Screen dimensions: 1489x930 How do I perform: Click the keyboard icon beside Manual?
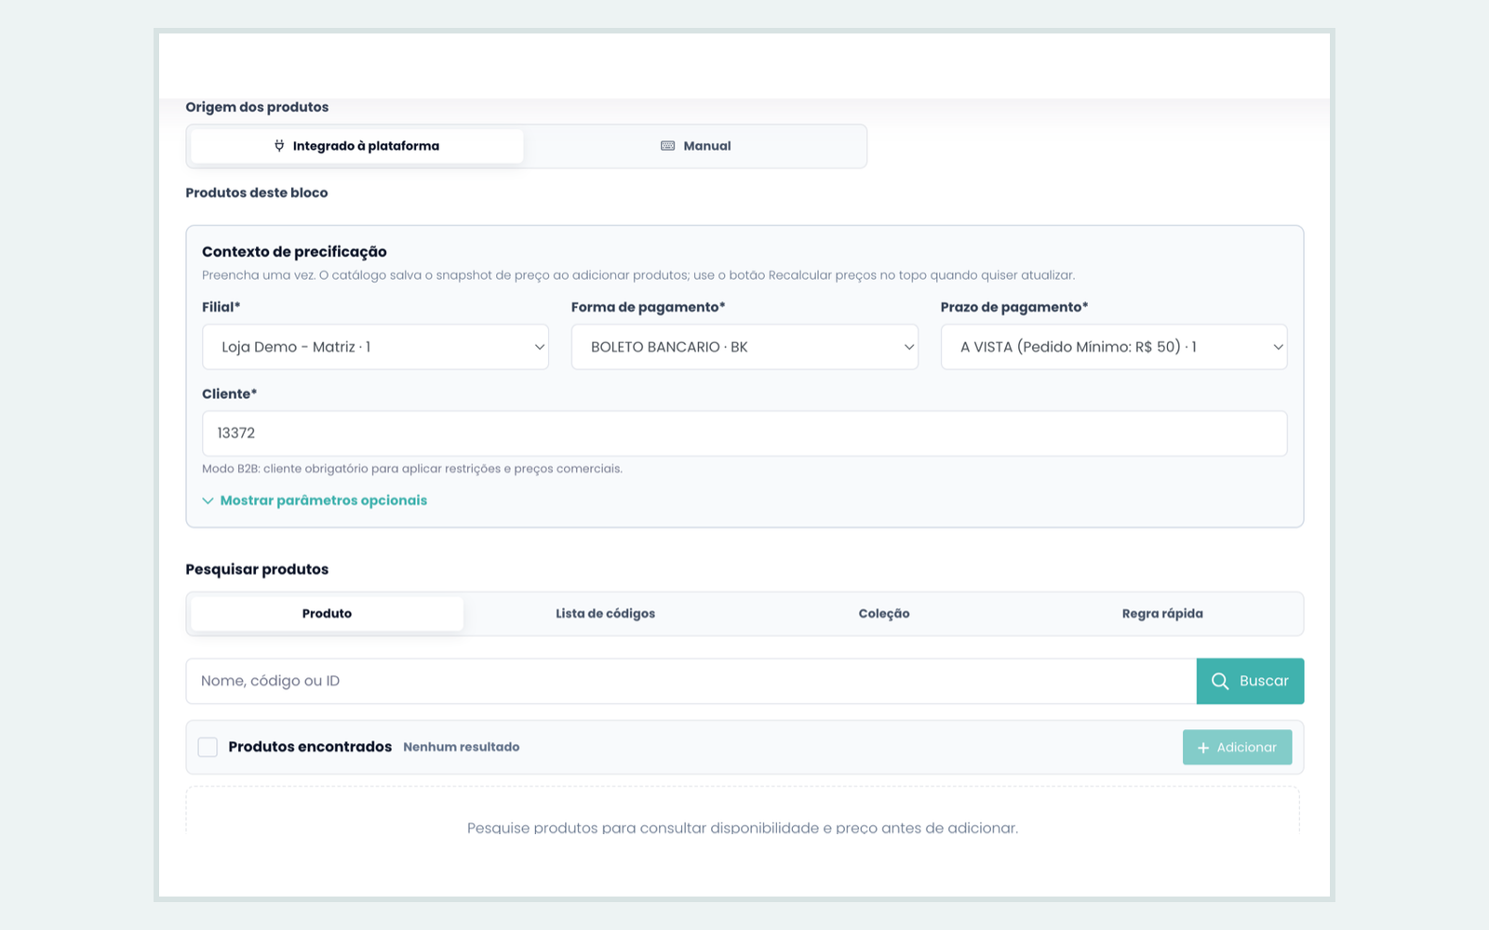(667, 146)
